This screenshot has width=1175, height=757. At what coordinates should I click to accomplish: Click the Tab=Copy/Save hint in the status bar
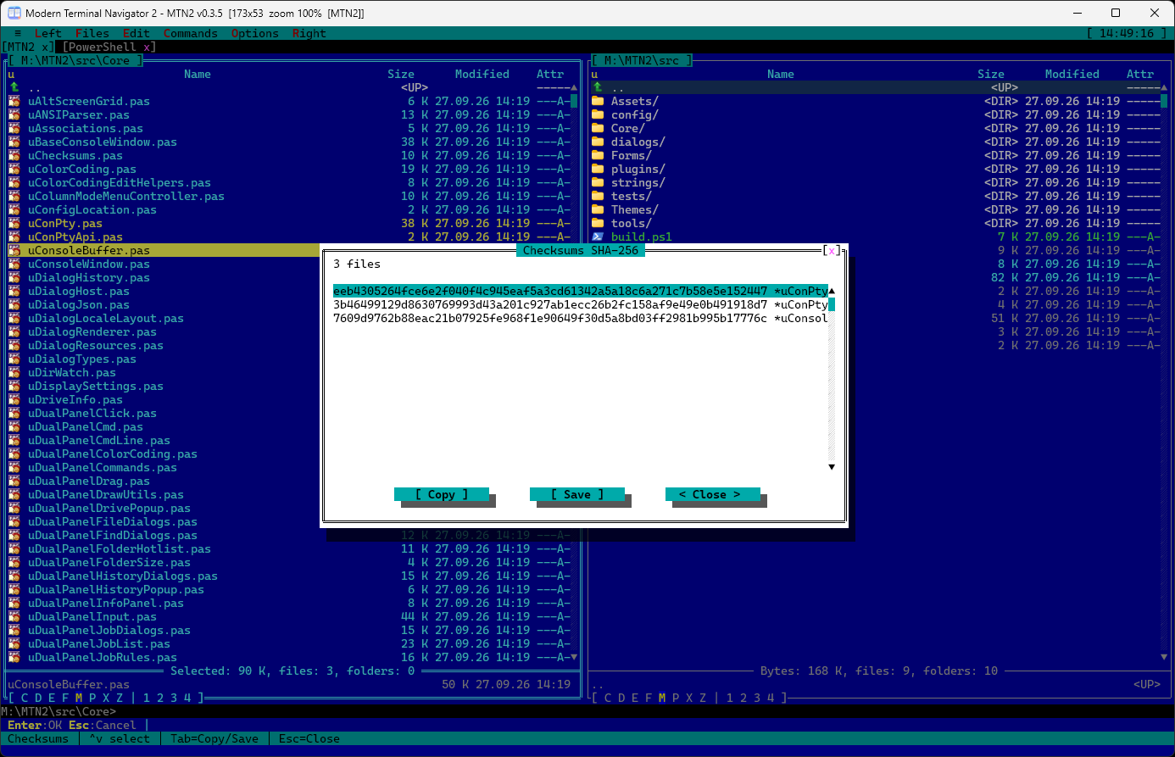214,738
